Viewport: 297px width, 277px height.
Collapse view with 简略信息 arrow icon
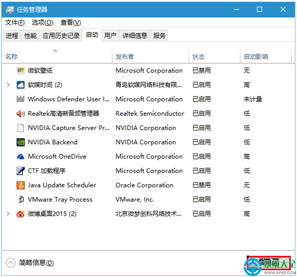(11, 263)
